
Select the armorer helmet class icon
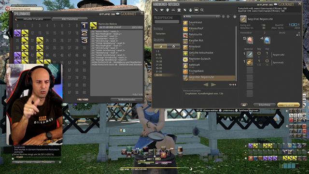(168, 10)
